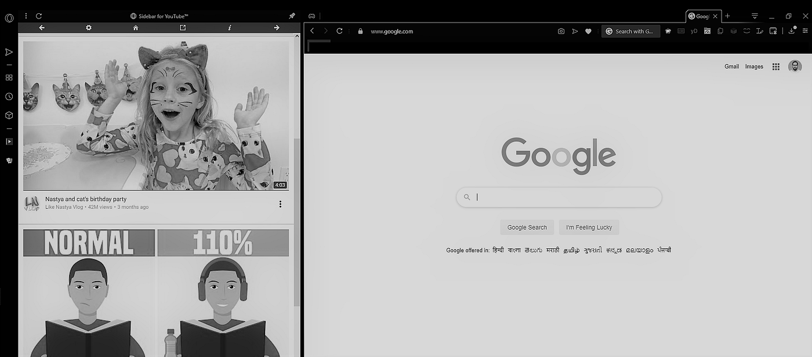Open the sidebar panel's three-dot menu
812x357 pixels.
(x=26, y=16)
